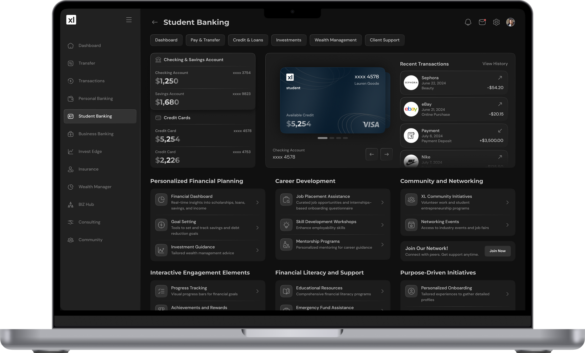Switch to the Dashboard tab
Screen dimensions: 585x353
[166, 40]
